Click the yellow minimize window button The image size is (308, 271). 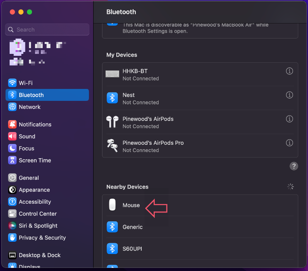click(21, 12)
